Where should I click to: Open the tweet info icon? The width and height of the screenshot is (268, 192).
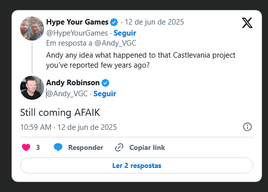[247, 127]
